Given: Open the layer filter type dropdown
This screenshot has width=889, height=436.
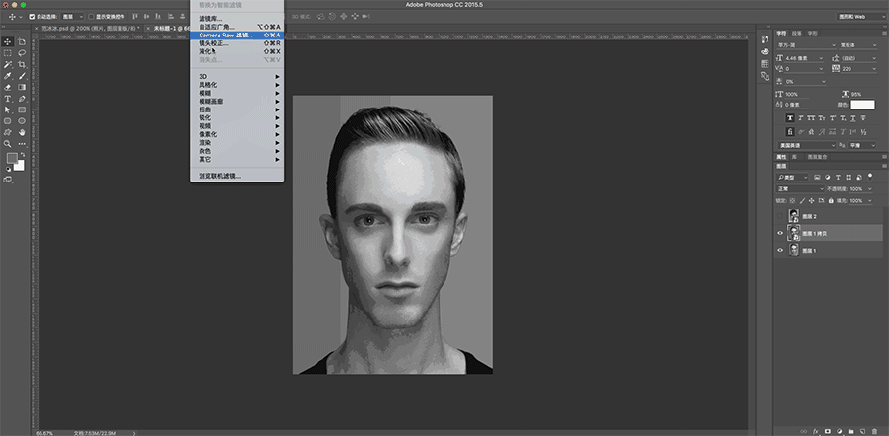Looking at the screenshot, I should [x=793, y=178].
